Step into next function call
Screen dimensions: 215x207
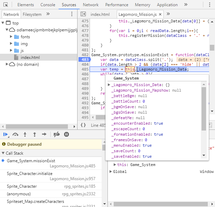25,134
